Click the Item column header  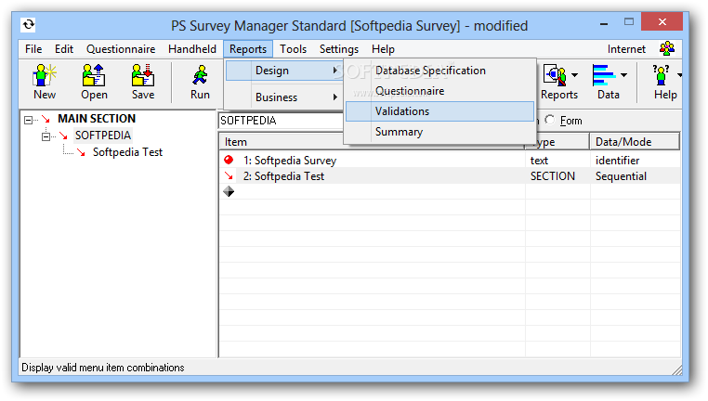[x=372, y=142]
